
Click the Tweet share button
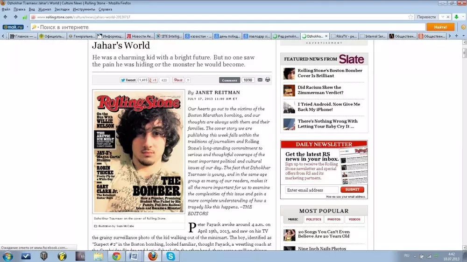click(128, 80)
